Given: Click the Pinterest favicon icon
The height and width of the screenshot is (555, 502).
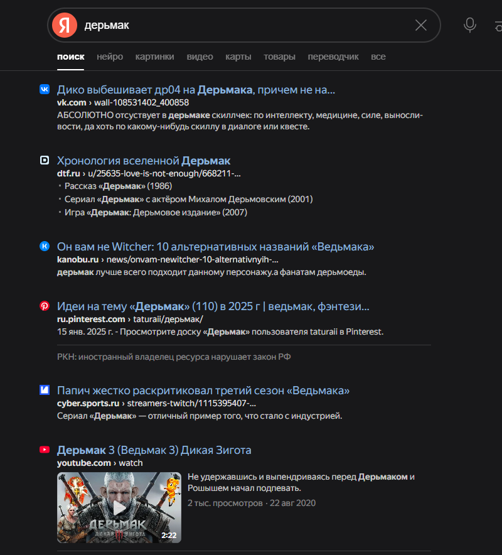Looking at the screenshot, I should pos(45,306).
